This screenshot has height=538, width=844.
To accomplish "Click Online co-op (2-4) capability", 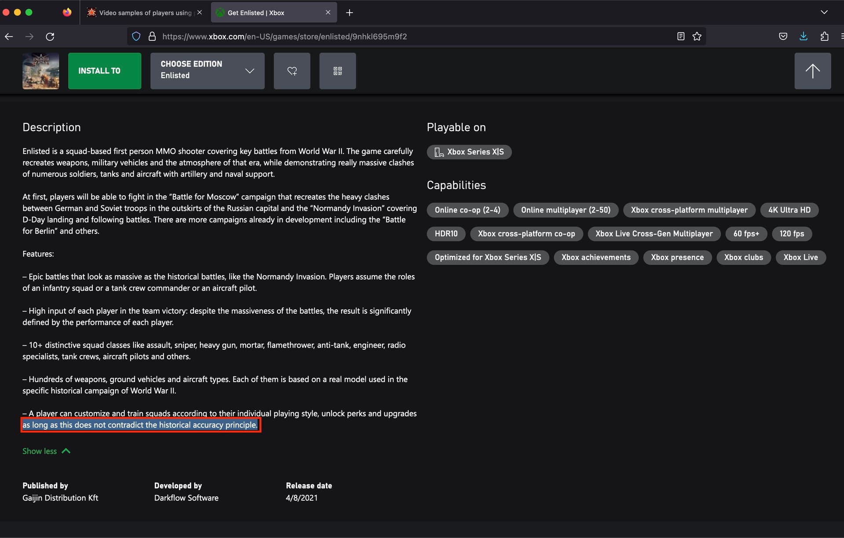I will click(467, 210).
